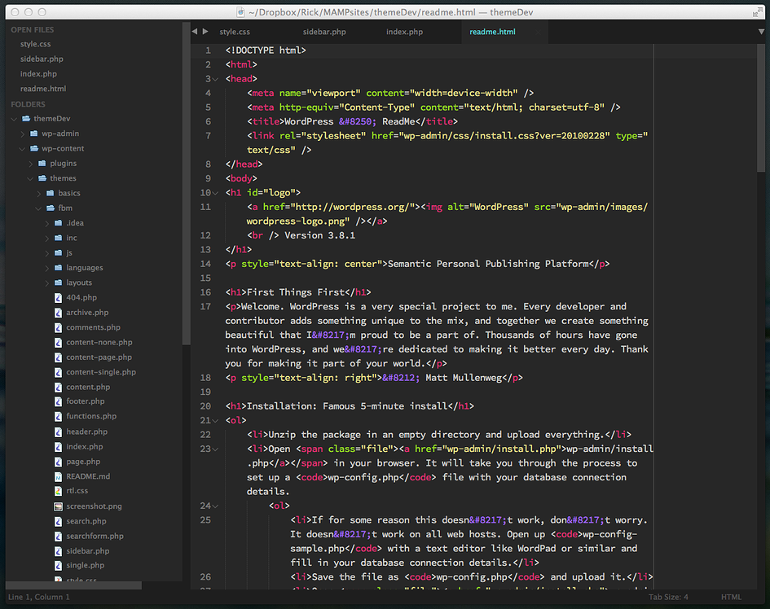
Task: Open index.php from Open Files list
Action: (x=38, y=74)
